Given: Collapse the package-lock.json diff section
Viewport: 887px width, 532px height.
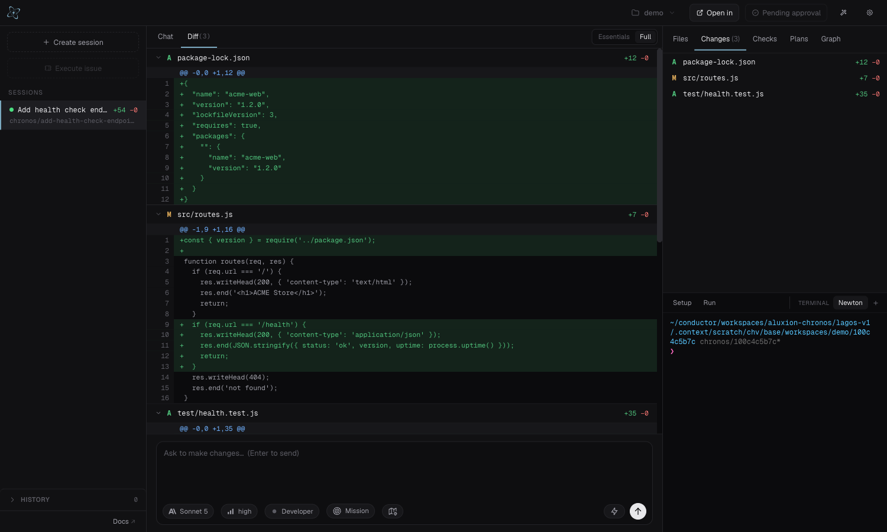Looking at the screenshot, I should 158,58.
